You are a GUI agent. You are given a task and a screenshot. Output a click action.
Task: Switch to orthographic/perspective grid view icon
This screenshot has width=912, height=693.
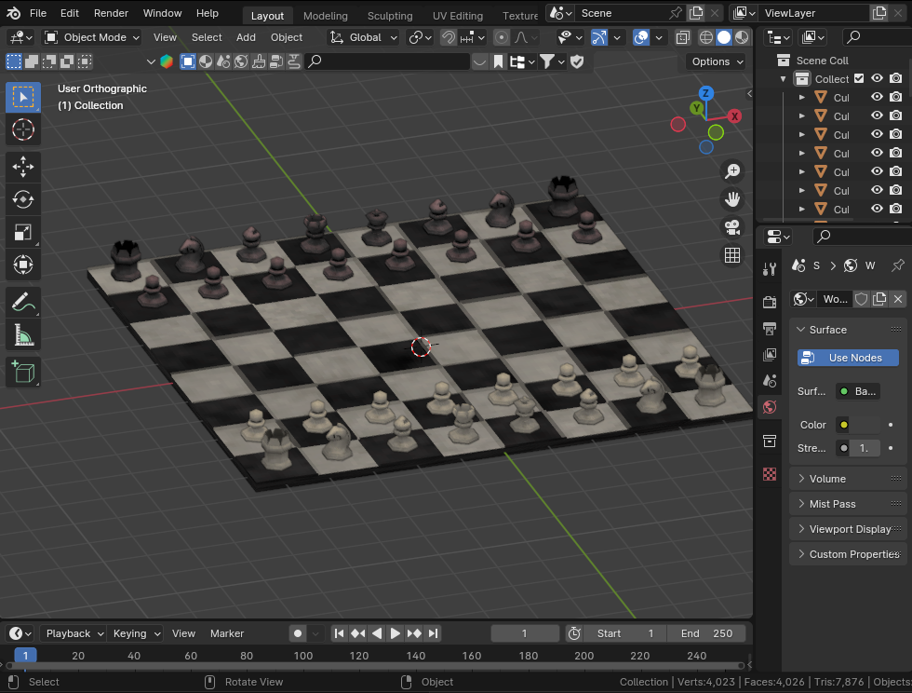[732, 255]
